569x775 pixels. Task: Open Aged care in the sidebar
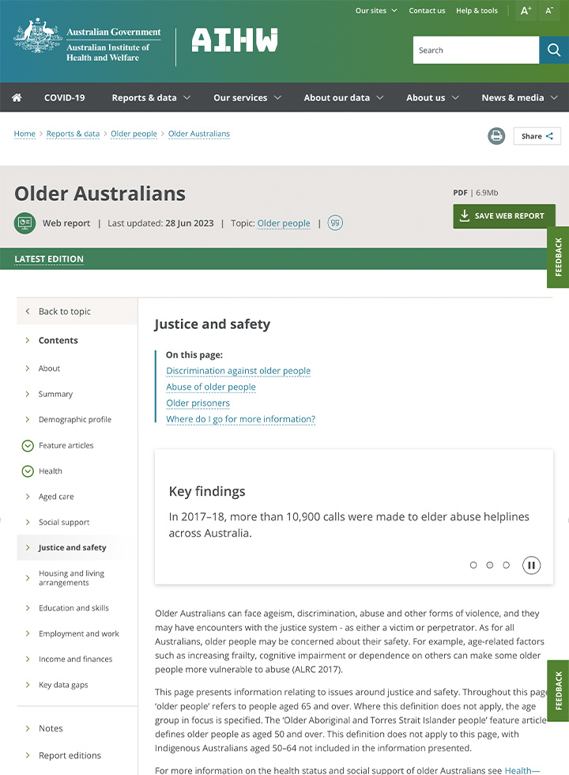pos(56,497)
